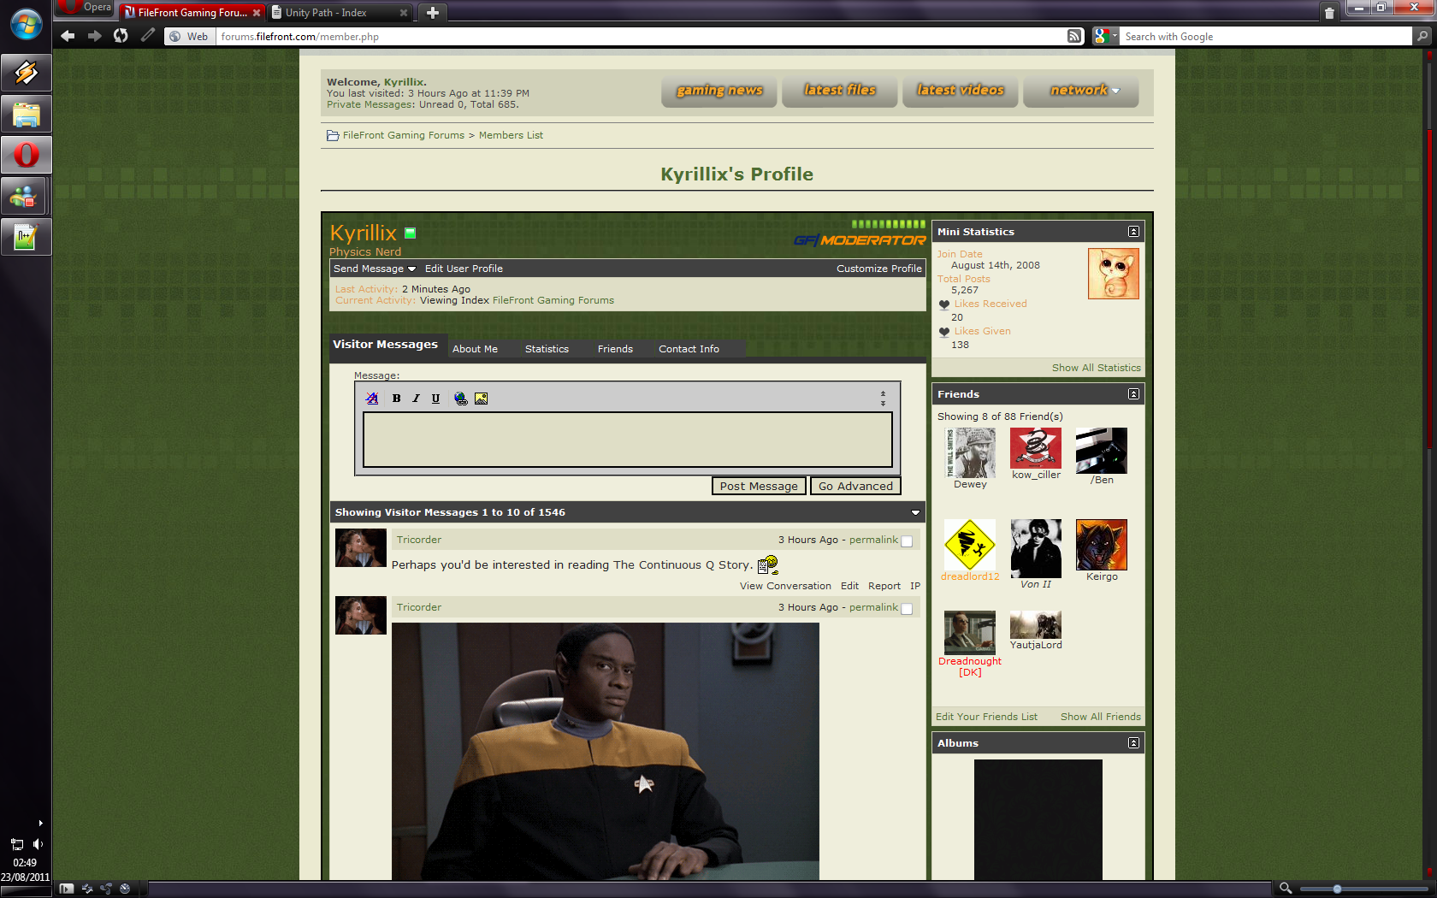Viewport: 1437px width, 898px height.
Task: Click the wand password manager icon
Action: click(148, 35)
